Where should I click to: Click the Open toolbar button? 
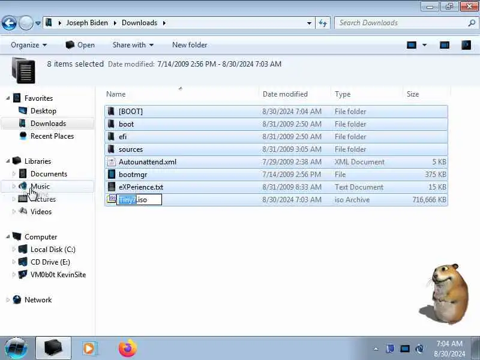[80, 45]
